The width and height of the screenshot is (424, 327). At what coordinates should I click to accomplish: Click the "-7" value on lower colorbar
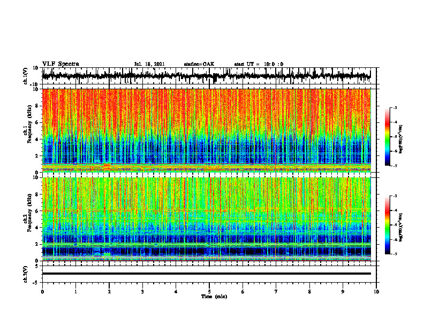[x=395, y=254]
